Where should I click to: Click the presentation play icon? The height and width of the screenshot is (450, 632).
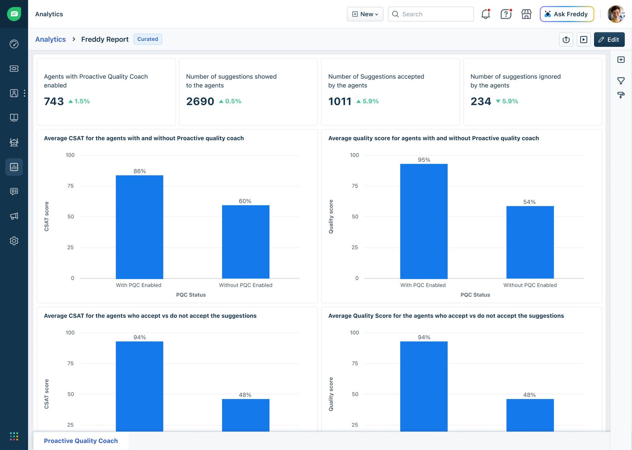[583, 40]
